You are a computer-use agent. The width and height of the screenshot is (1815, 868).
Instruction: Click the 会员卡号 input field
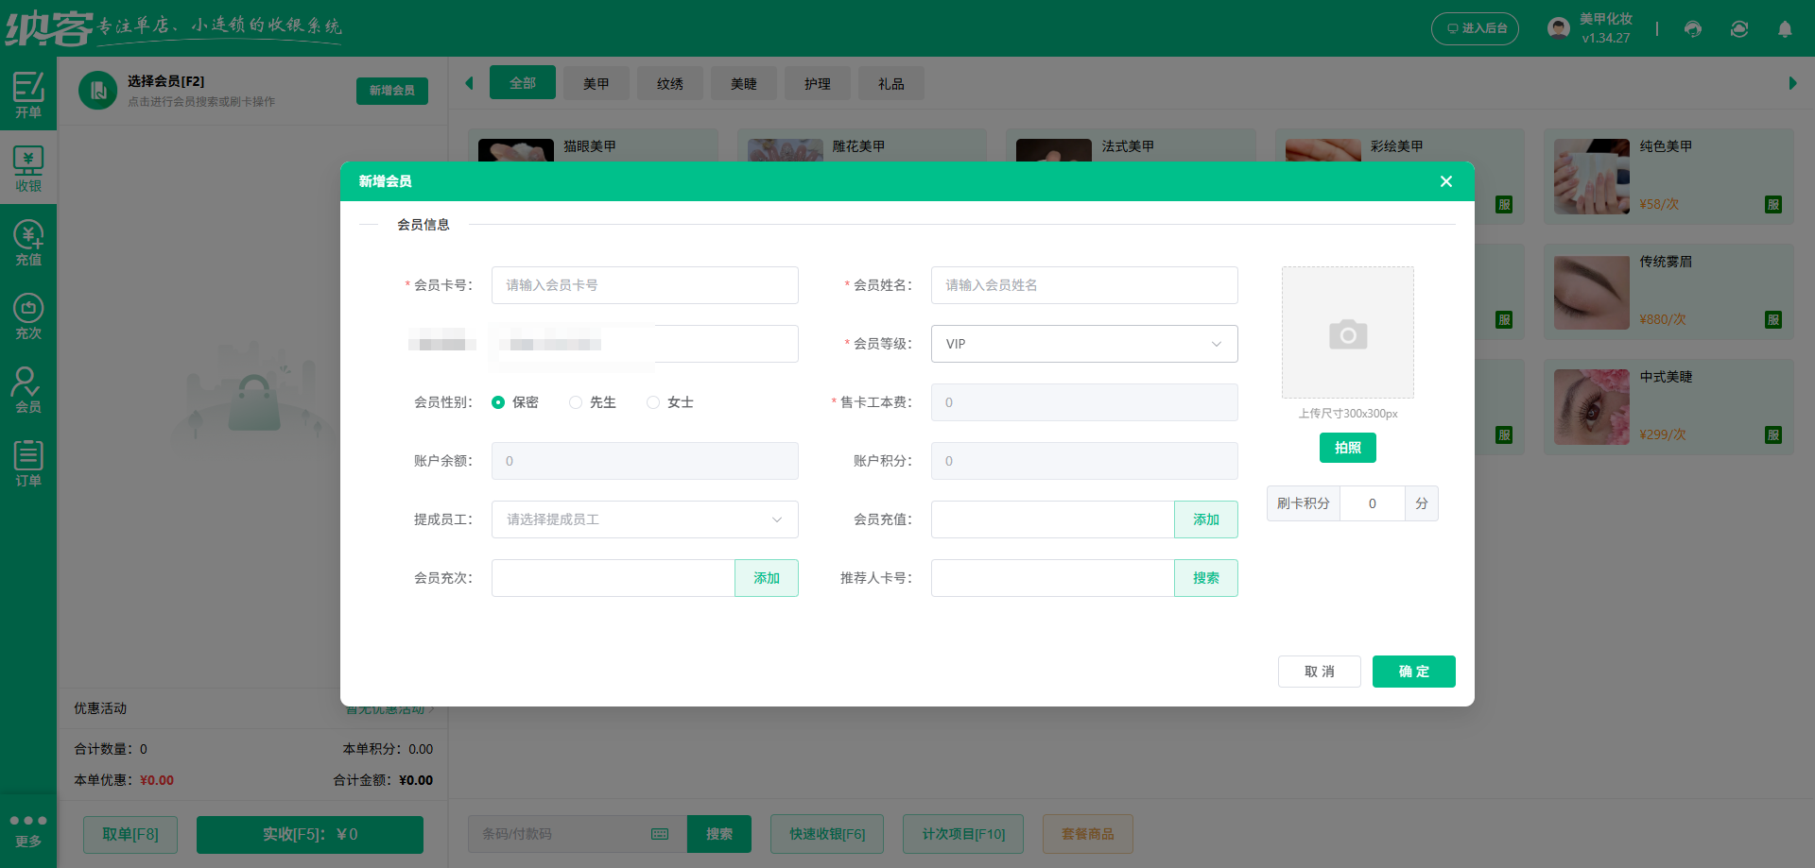pos(644,284)
